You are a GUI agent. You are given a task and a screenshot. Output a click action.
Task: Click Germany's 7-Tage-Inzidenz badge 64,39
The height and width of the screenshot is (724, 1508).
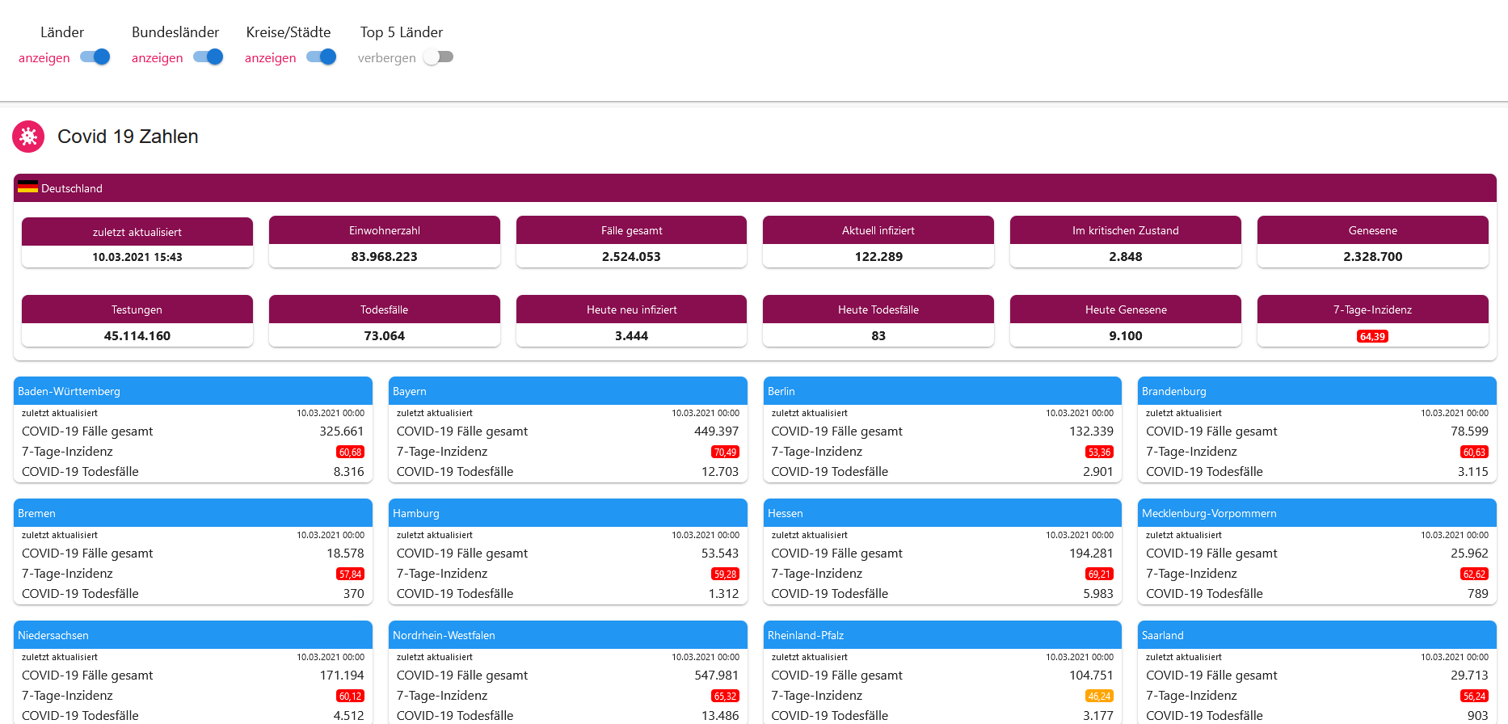click(x=1372, y=336)
